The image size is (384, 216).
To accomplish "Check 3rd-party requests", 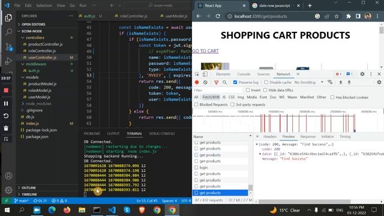I will point(232,104).
